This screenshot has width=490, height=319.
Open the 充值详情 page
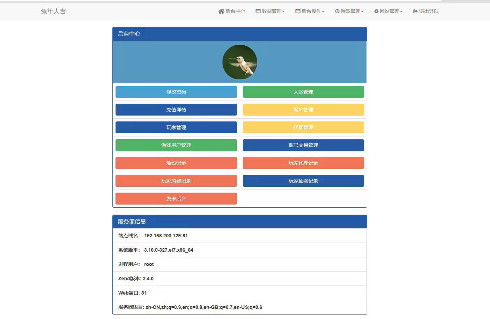point(176,110)
